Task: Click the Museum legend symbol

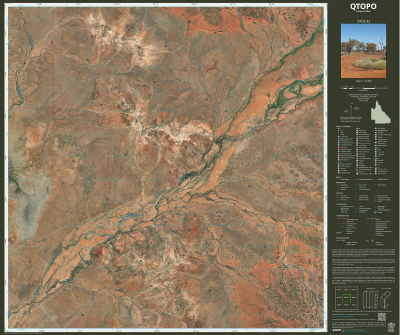Action: point(357,161)
